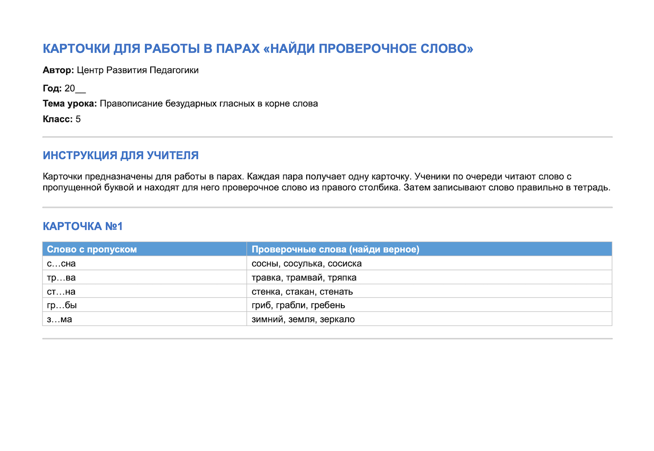The height and width of the screenshot is (451, 654).
Task: Click the main title «НАЙДИ ПРОВЕРОЧНОЕ СЛОВО»
Action: tap(258, 49)
